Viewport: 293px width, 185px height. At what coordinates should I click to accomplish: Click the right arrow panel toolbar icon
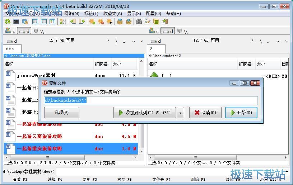coord(82,22)
